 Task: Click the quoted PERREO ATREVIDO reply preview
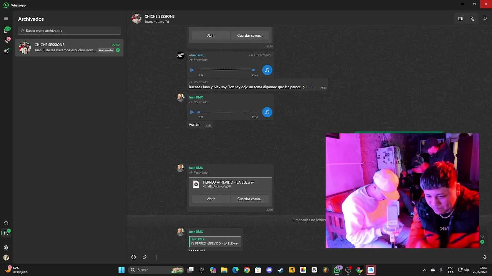(215, 242)
